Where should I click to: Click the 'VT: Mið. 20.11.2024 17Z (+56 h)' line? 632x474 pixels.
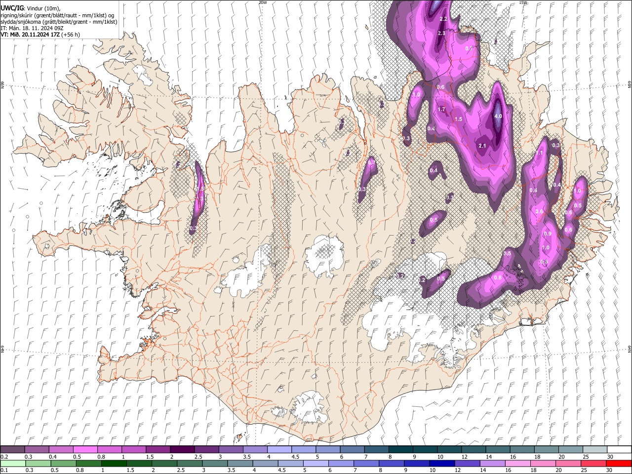(40, 35)
